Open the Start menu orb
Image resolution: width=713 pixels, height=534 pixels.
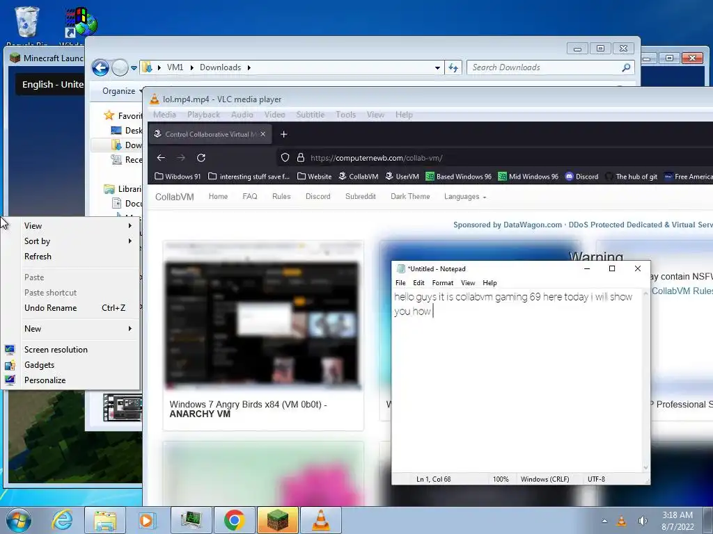coord(19,520)
